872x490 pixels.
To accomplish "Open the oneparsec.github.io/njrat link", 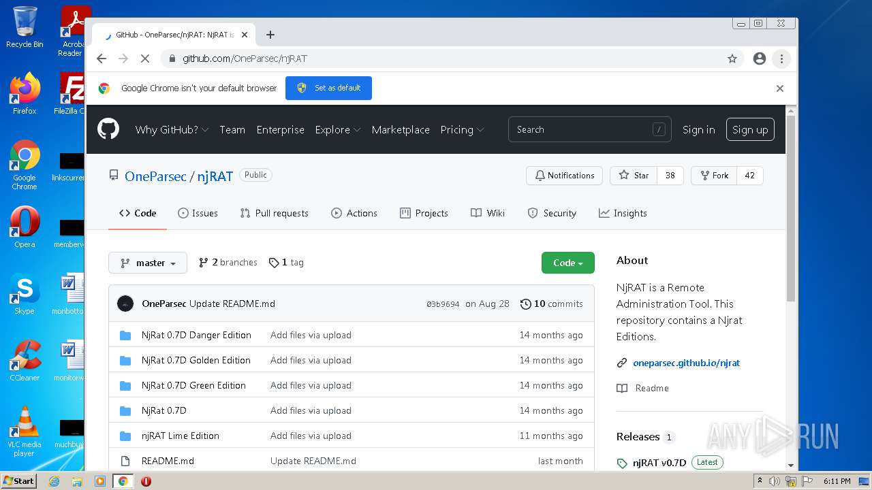I will (686, 363).
